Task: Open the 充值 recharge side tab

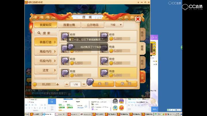Action: (x=143, y=77)
